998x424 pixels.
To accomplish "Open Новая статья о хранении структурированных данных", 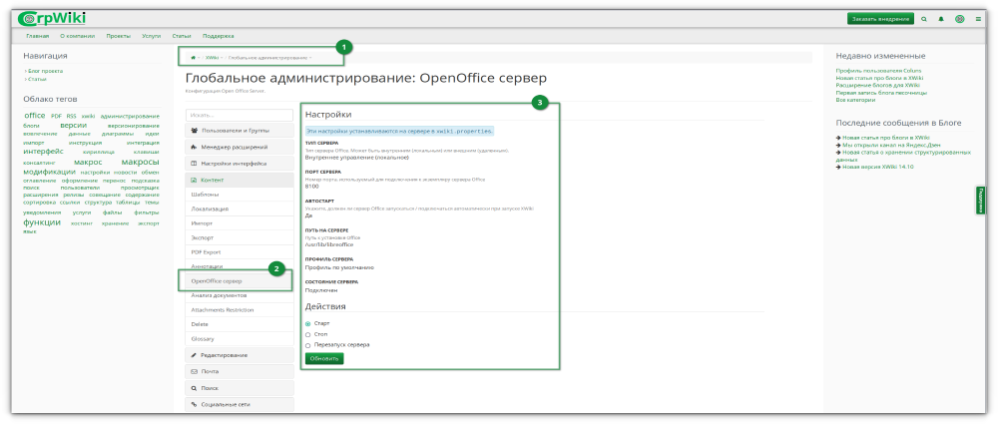I will (903, 156).
